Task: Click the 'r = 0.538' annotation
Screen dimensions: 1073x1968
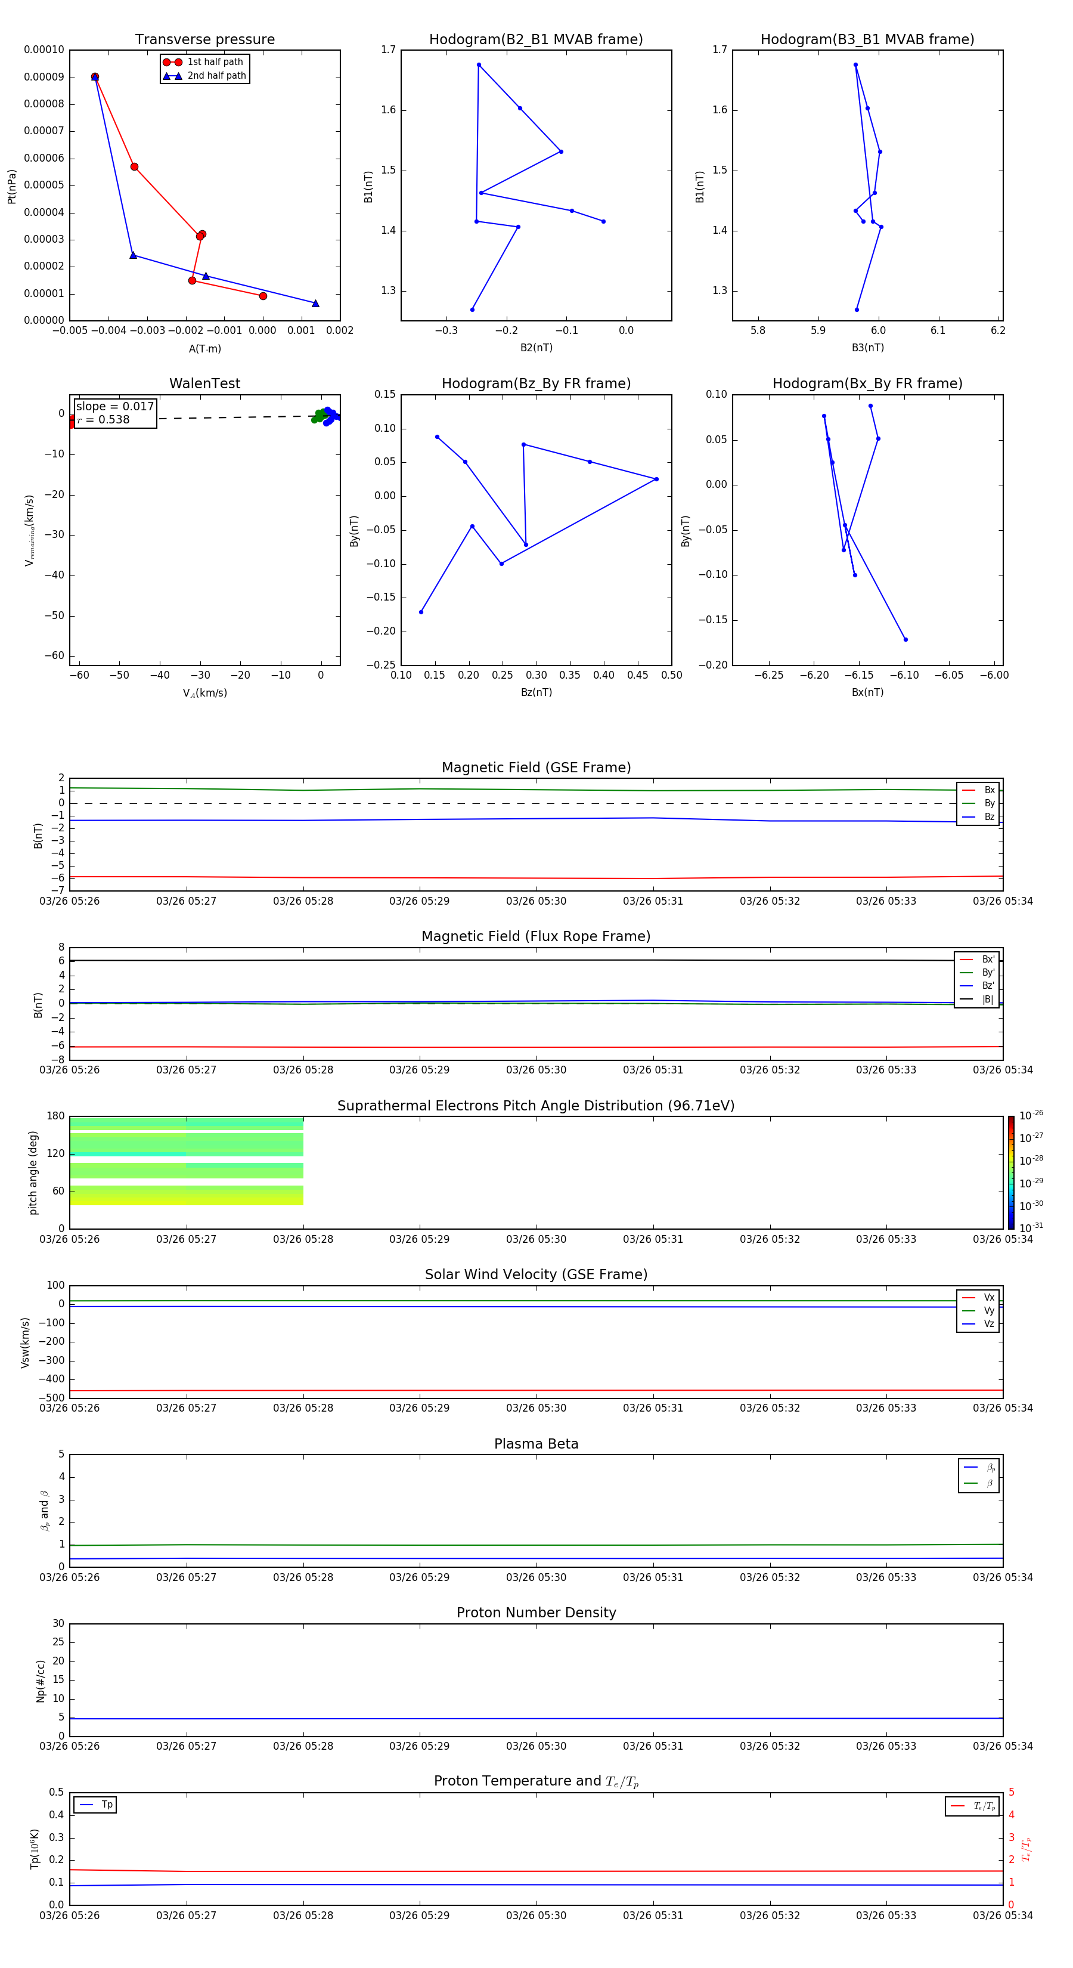Action: [103, 419]
